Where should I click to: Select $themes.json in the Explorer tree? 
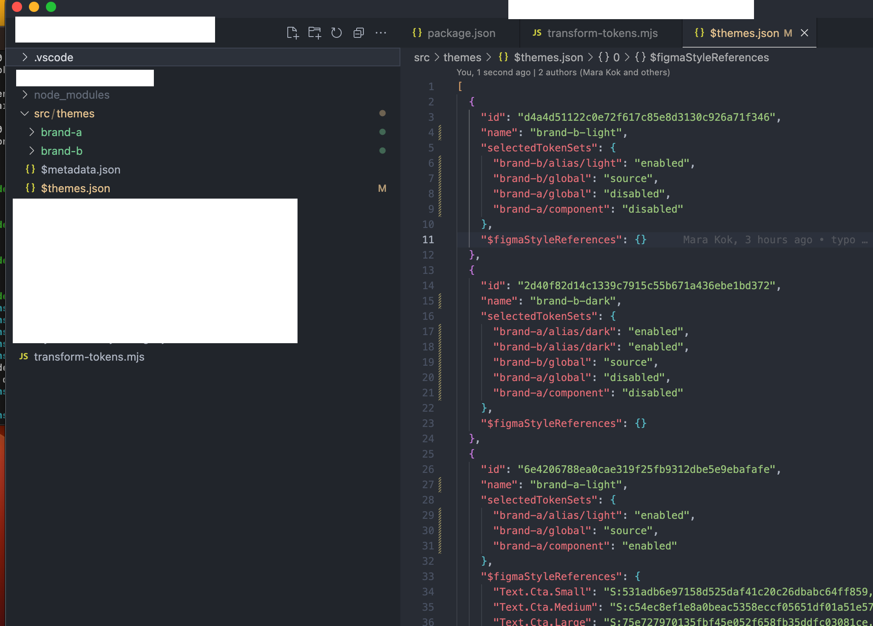click(x=75, y=188)
